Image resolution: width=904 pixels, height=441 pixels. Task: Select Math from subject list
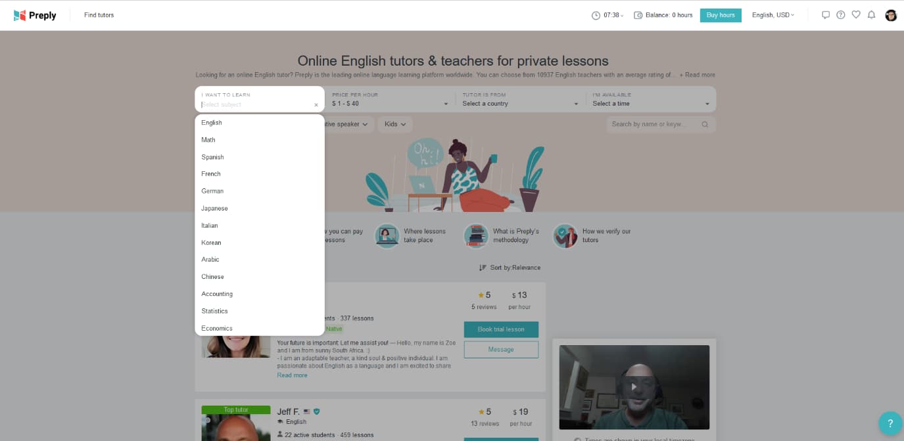[260, 140]
